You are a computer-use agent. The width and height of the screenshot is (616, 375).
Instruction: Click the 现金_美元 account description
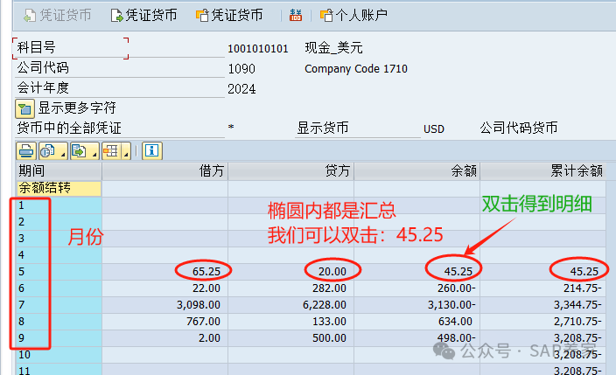coord(333,48)
